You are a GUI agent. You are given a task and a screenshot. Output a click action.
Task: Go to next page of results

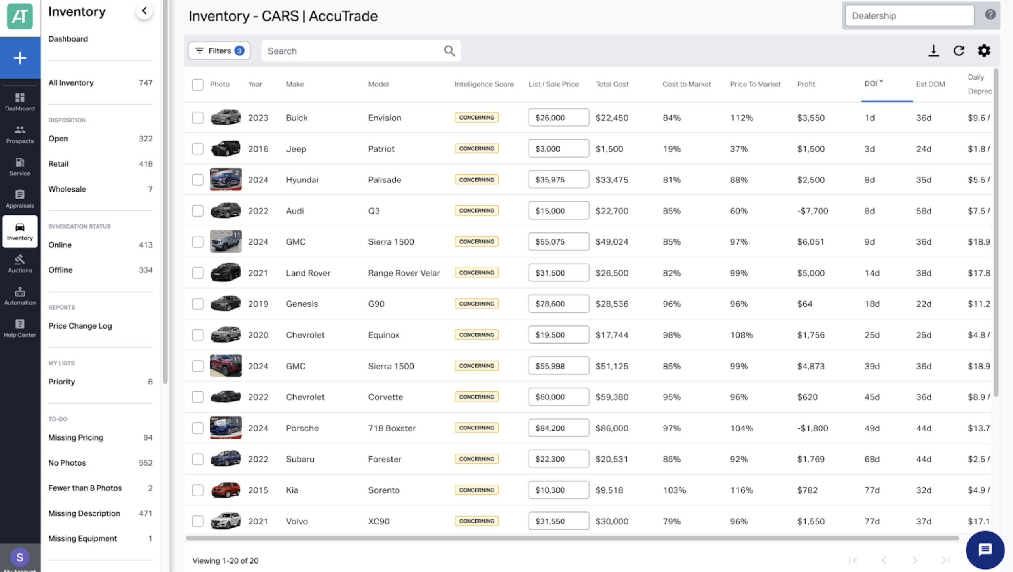(915, 561)
